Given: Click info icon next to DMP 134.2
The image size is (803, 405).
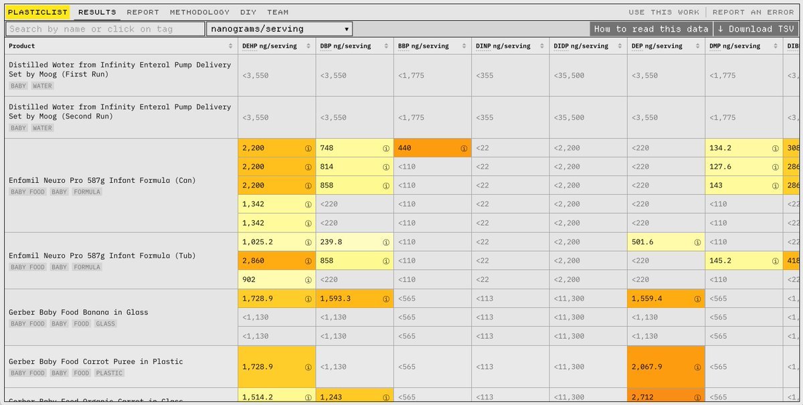Looking at the screenshot, I should 775,149.
